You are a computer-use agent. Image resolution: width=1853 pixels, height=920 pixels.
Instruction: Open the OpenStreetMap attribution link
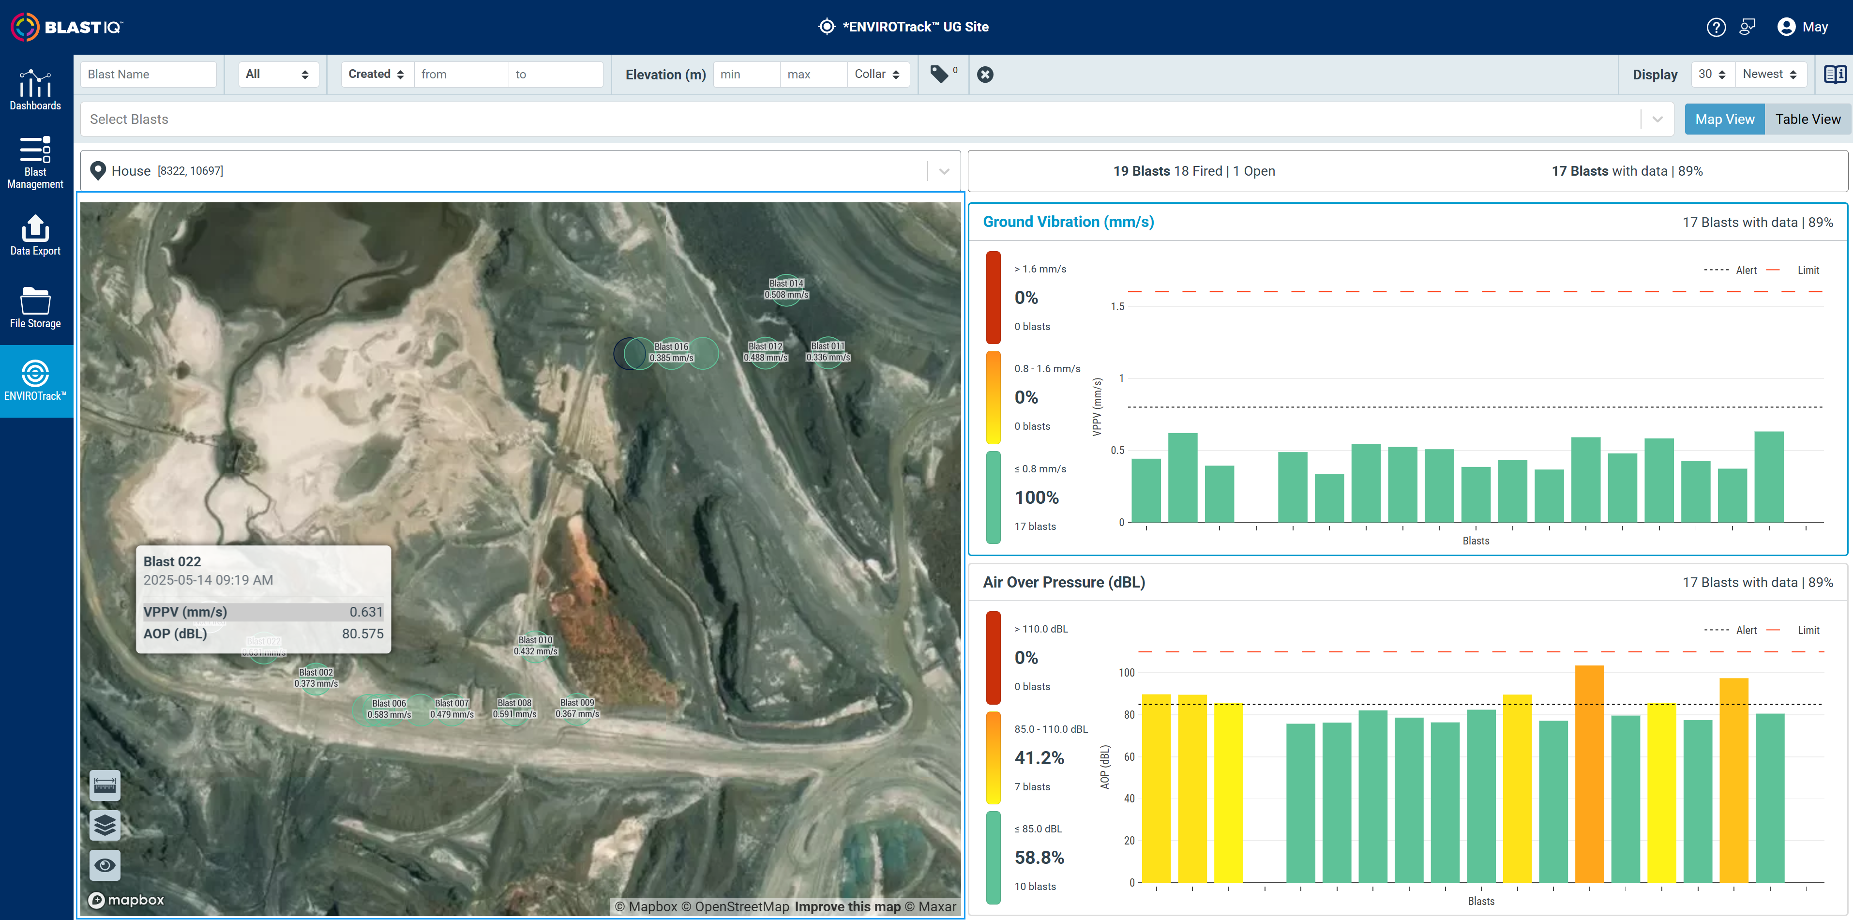[x=735, y=906]
